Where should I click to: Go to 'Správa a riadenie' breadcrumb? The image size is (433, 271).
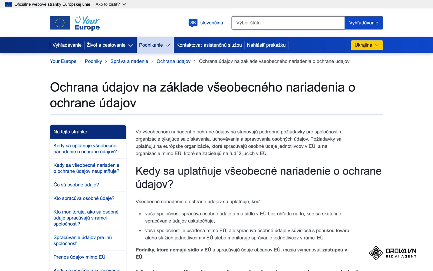(x=129, y=61)
